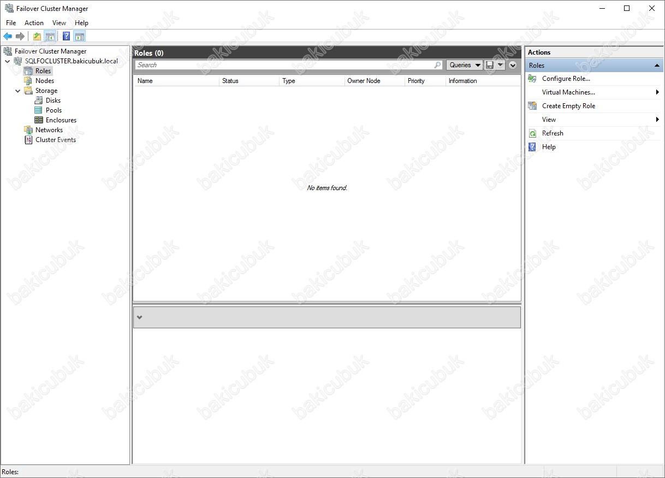The image size is (665, 478).
Task: Click the Roles icon in the tree
Action: point(28,71)
